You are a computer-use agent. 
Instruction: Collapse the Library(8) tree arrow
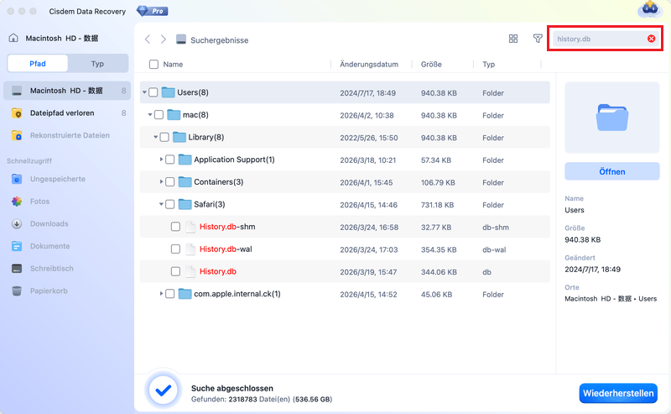click(x=156, y=137)
